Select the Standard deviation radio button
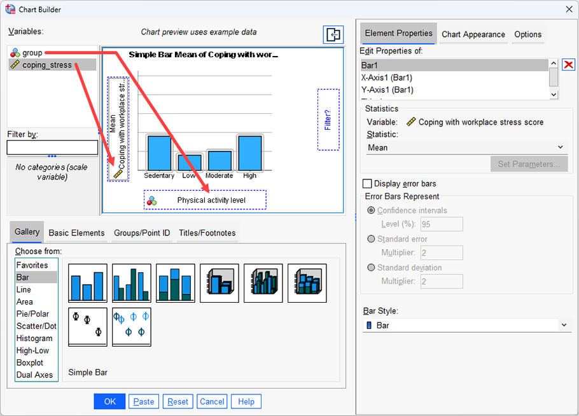Screen dimensions: 579x416 [x=371, y=268]
